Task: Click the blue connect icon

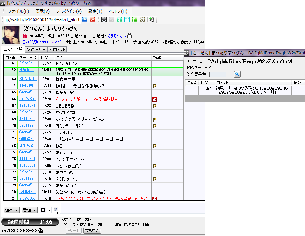Action: coord(85,20)
